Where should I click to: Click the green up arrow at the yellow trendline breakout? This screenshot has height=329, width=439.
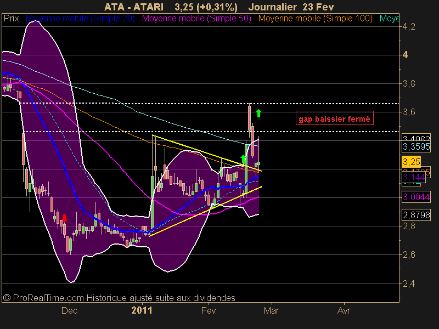243,158
